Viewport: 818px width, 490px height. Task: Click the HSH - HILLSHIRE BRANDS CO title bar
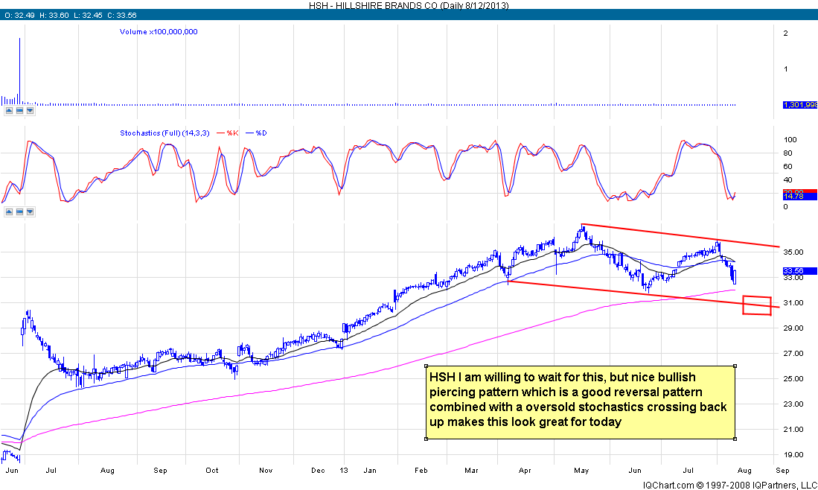[409, 4]
